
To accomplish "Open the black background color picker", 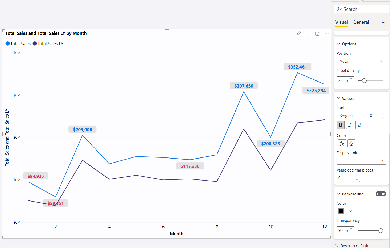I will click(345, 211).
